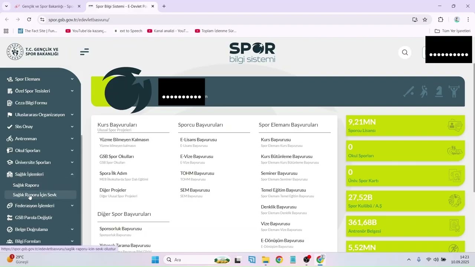This screenshot has height=267, width=475.
Task: Open the search magnifier icon
Action: [405, 53]
